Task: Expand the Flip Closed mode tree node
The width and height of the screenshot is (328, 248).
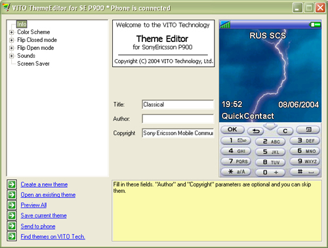Action: pos(11,40)
